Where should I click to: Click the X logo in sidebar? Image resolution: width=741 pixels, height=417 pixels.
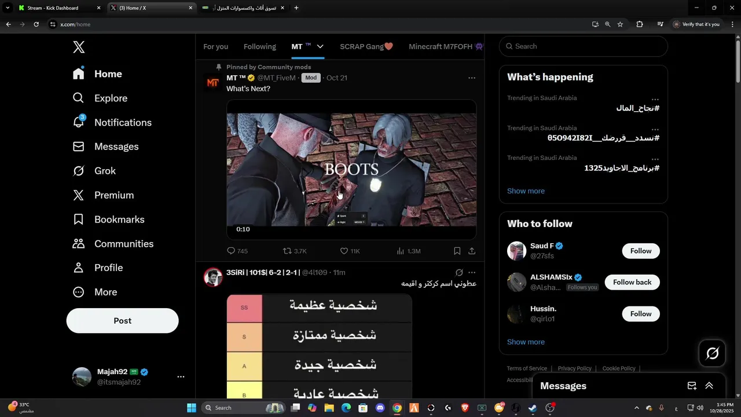pos(79,47)
